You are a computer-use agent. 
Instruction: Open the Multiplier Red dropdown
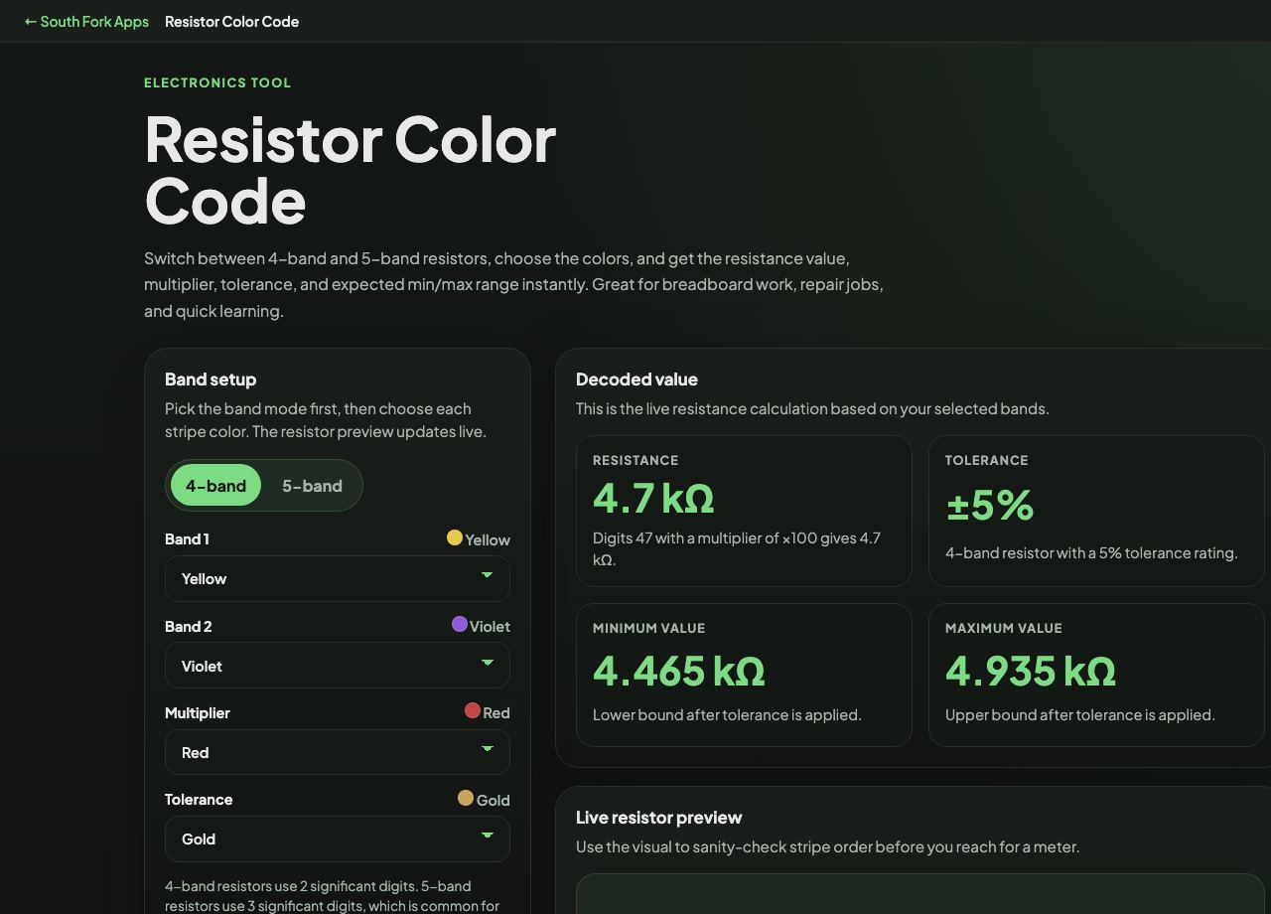(338, 752)
